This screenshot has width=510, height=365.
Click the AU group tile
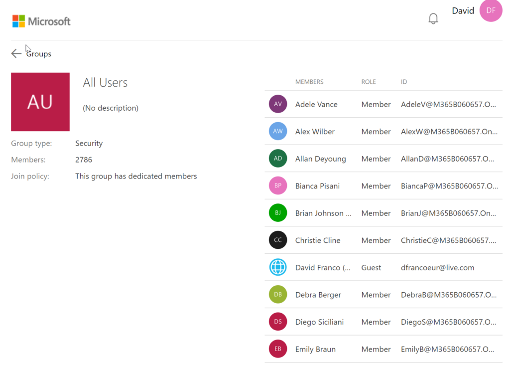pos(40,102)
